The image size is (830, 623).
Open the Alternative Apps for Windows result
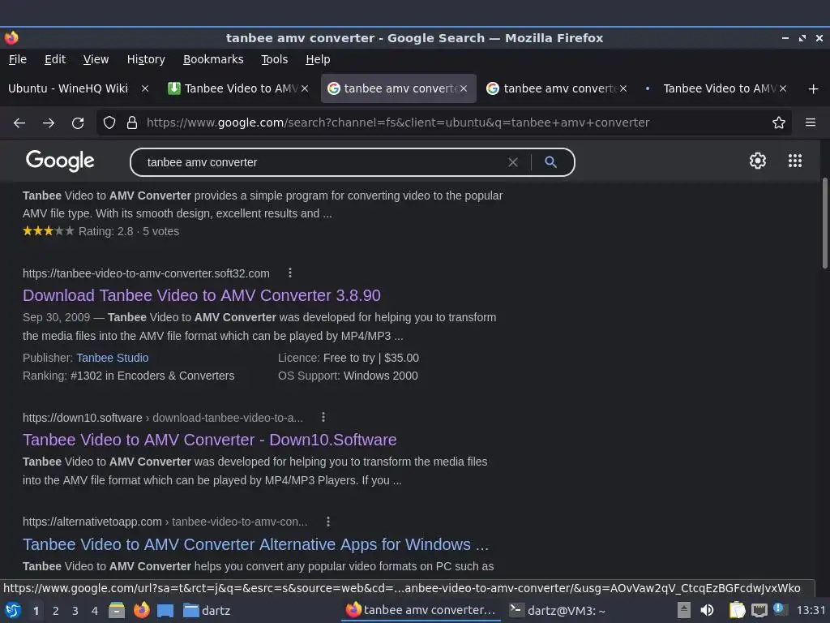coord(255,544)
